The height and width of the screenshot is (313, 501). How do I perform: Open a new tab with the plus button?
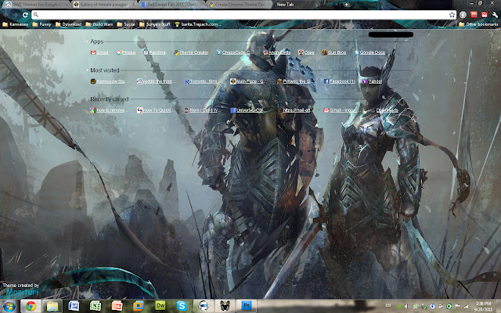click(346, 5)
